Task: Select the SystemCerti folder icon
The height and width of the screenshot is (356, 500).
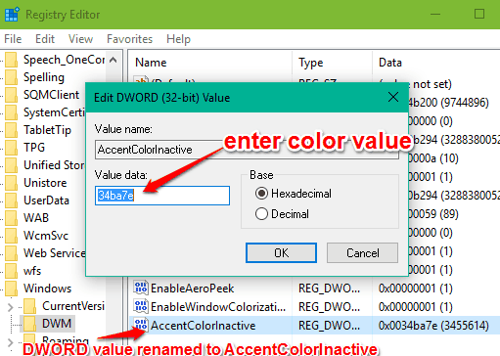Action: tap(12, 112)
